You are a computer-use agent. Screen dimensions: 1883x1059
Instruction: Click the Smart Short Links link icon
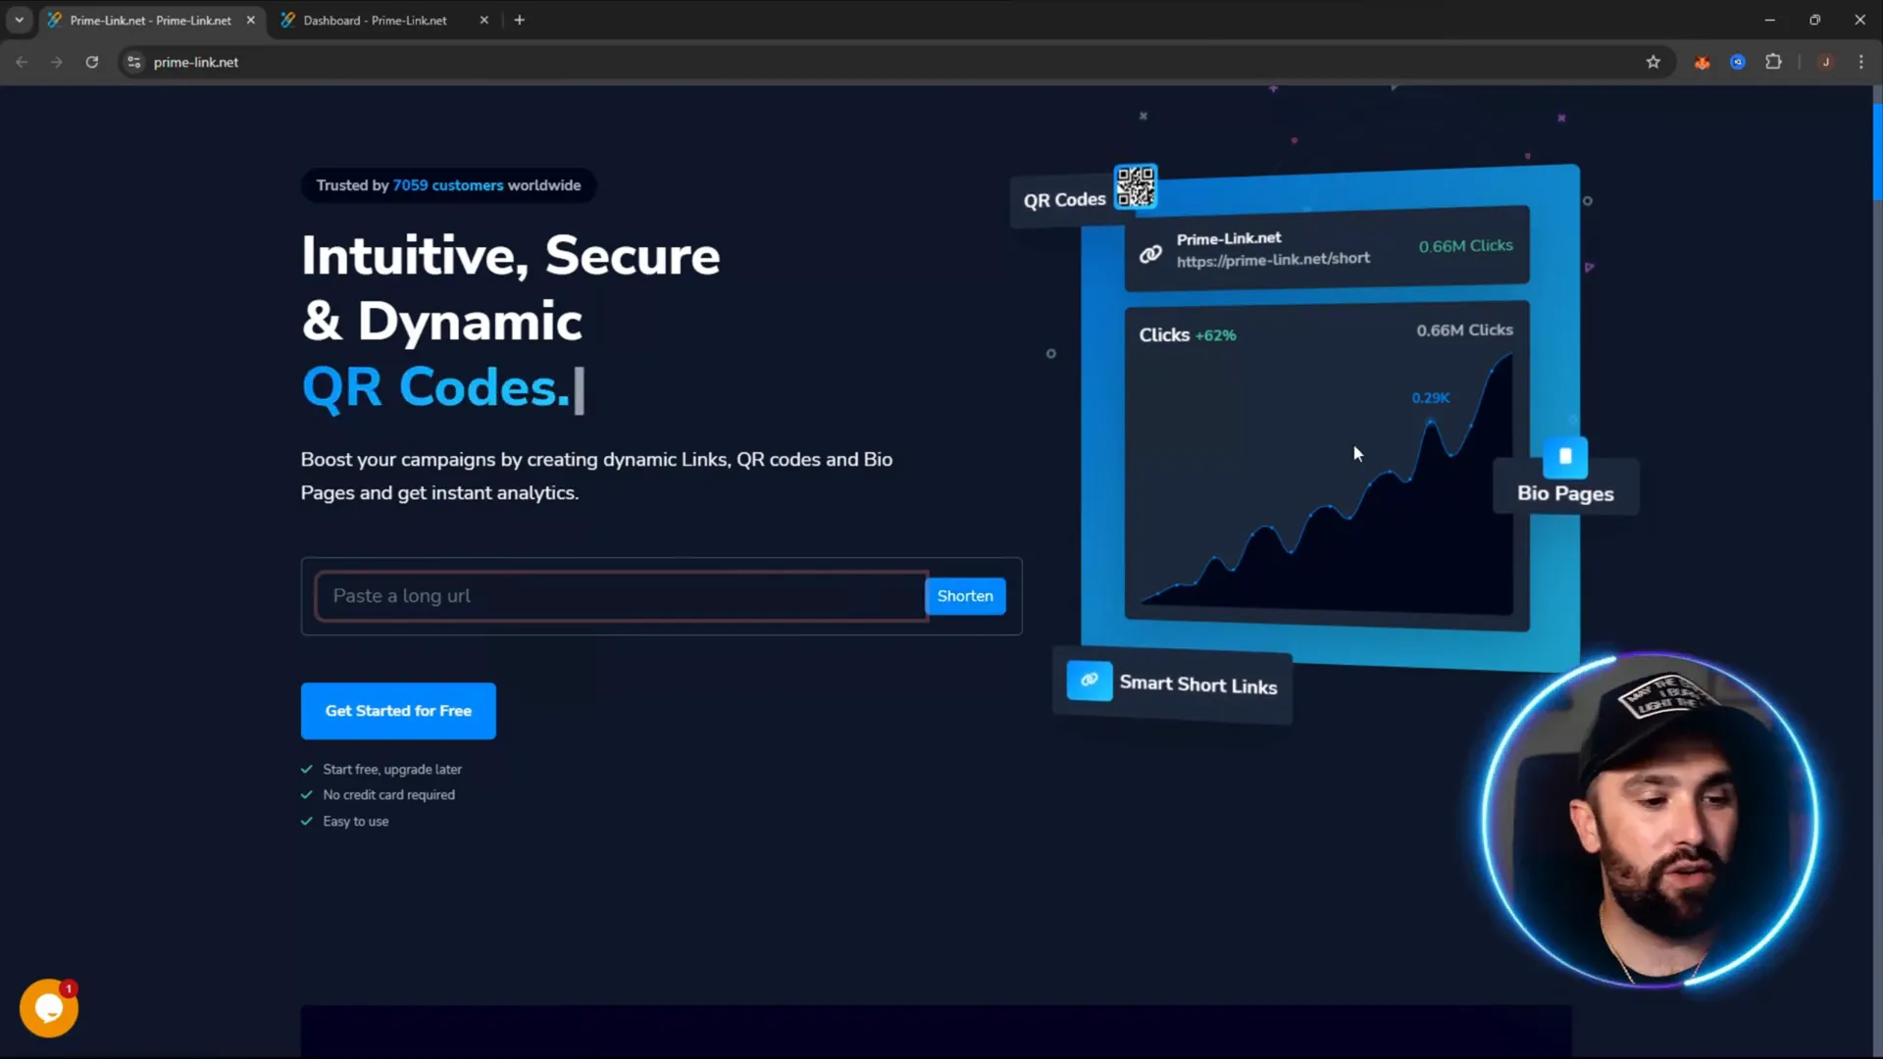pyautogui.click(x=1089, y=680)
